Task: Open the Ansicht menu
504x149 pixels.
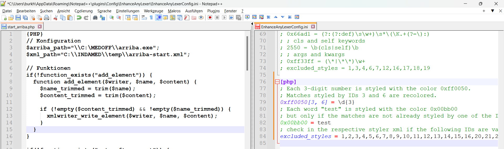Action: (x=64, y=11)
